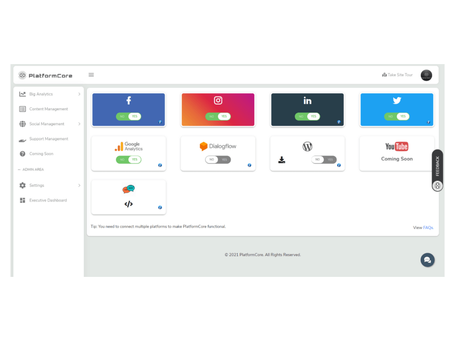Open info icon on Facebook card
The width and height of the screenshot is (455, 341).
pos(160,122)
